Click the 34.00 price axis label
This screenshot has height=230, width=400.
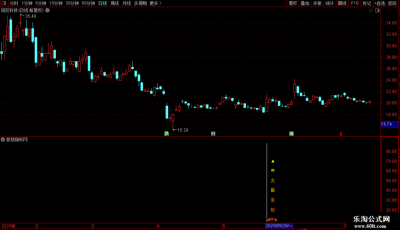point(391,23)
